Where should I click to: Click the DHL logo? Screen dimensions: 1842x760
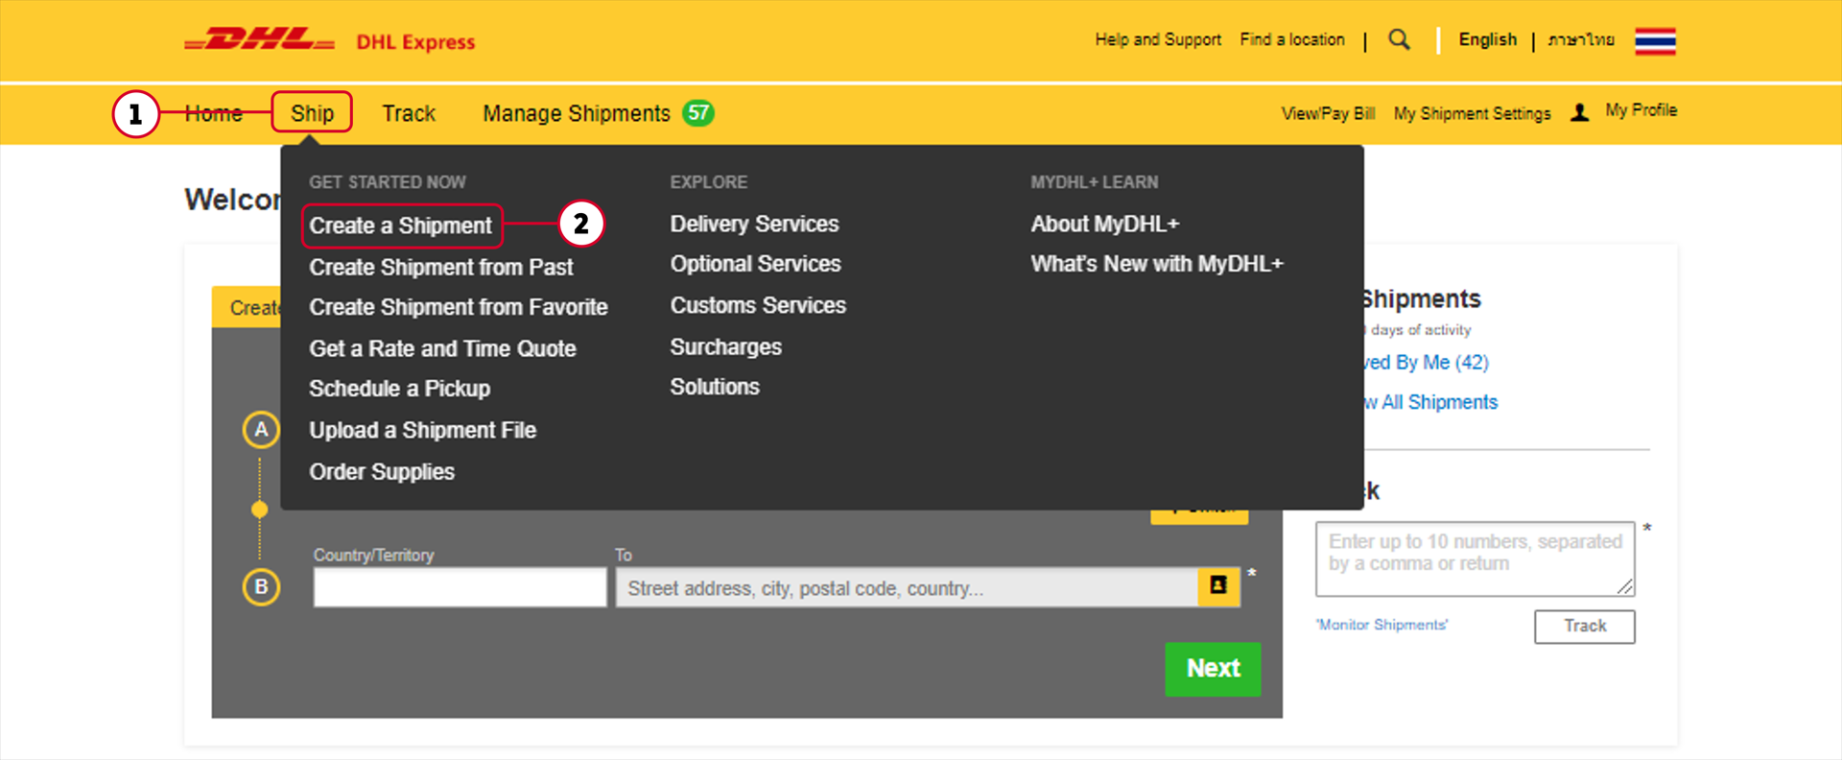tap(259, 39)
